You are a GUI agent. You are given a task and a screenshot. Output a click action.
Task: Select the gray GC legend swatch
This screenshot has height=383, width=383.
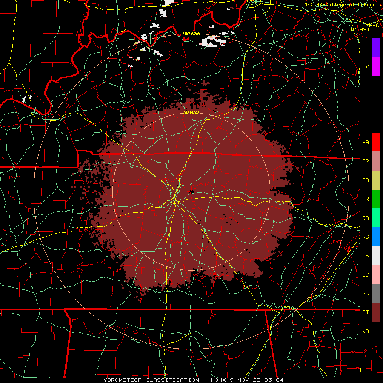point(376,293)
